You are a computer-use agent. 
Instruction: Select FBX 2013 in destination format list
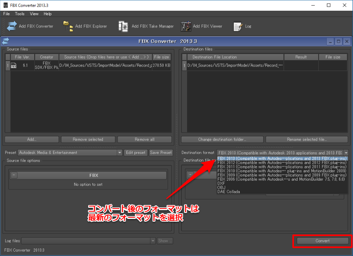(x=282, y=159)
